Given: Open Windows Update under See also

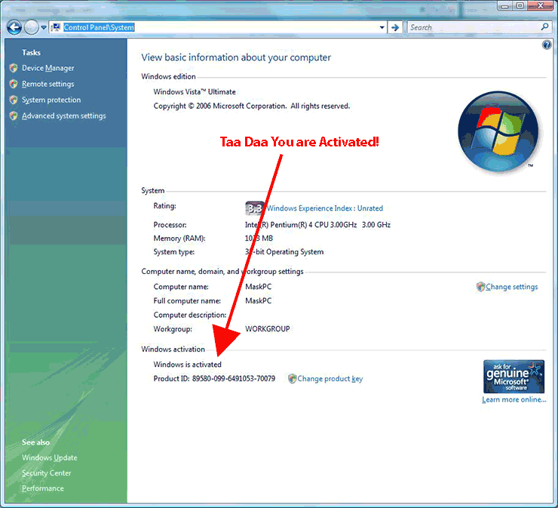Looking at the screenshot, I should click(50, 457).
